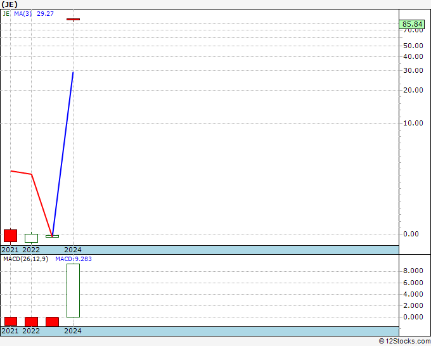This screenshot has width=431, height=346.
Task: Select the 2021 red price candlestick
Action: coord(10,236)
